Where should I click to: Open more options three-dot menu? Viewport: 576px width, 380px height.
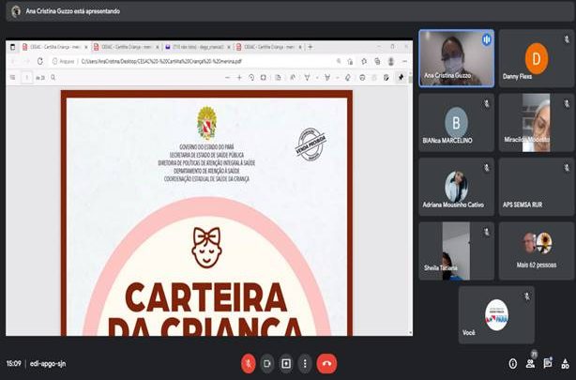click(x=305, y=363)
